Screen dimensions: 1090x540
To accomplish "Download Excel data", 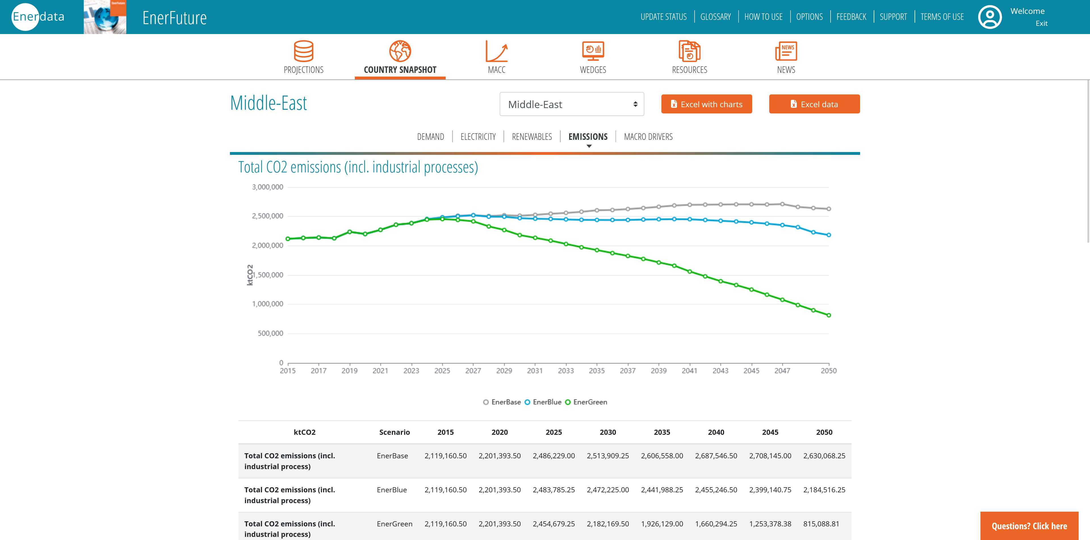I will coord(814,104).
